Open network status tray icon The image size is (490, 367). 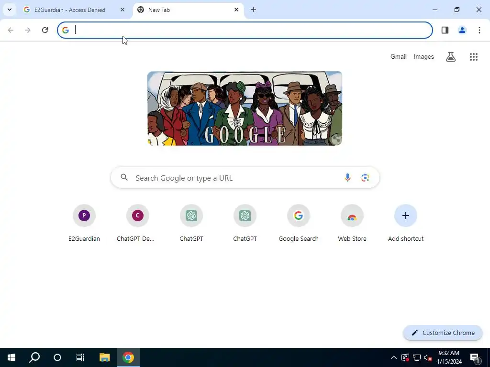click(417, 357)
